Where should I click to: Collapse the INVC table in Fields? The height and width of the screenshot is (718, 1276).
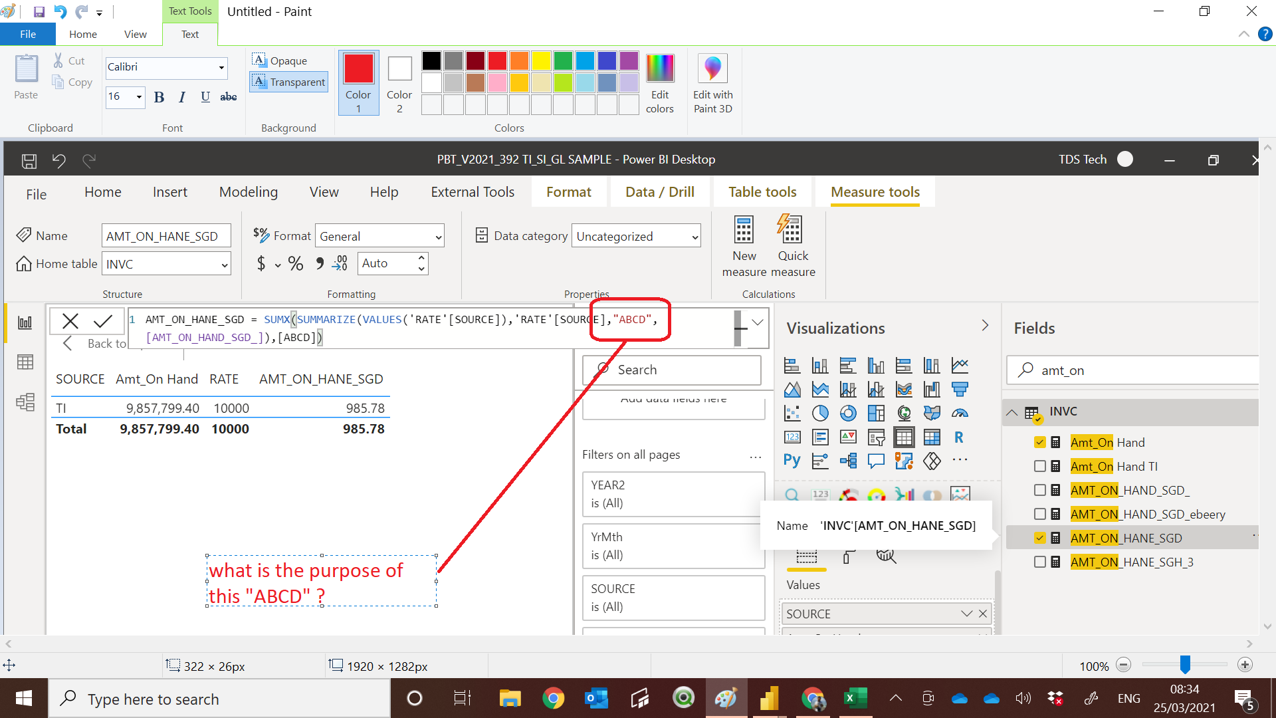tap(1011, 413)
